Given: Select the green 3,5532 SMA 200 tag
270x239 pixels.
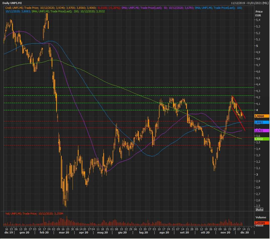Looking at the screenshot, I should (x=262, y=139).
